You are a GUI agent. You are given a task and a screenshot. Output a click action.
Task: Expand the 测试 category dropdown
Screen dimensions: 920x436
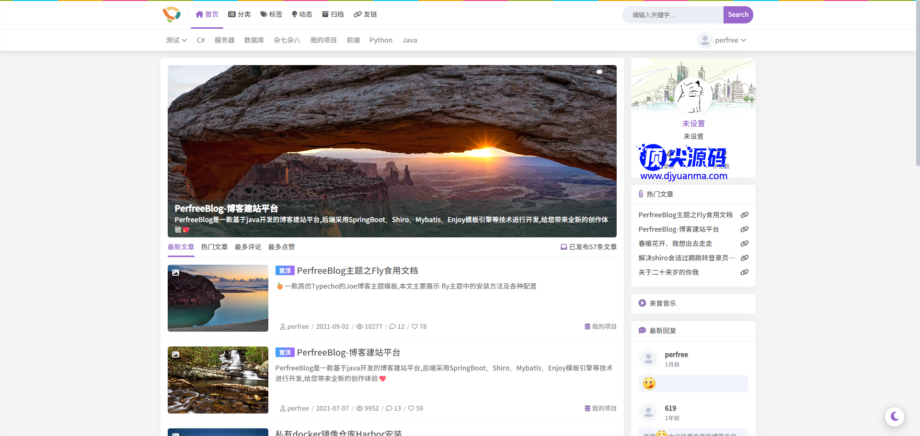click(176, 40)
